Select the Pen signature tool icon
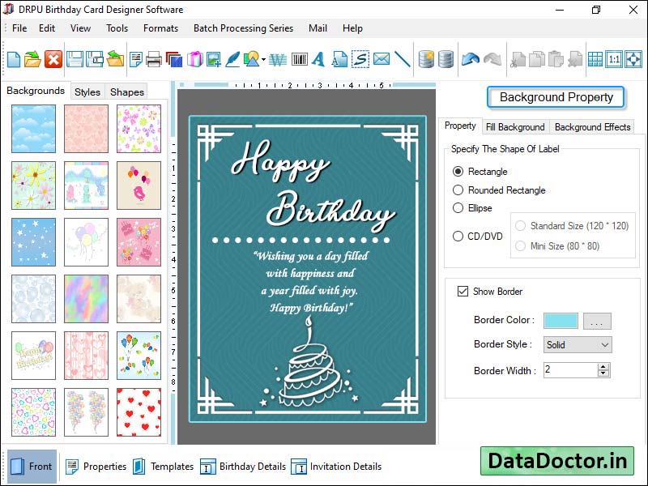Image resolution: width=648 pixels, height=486 pixels. point(232,59)
